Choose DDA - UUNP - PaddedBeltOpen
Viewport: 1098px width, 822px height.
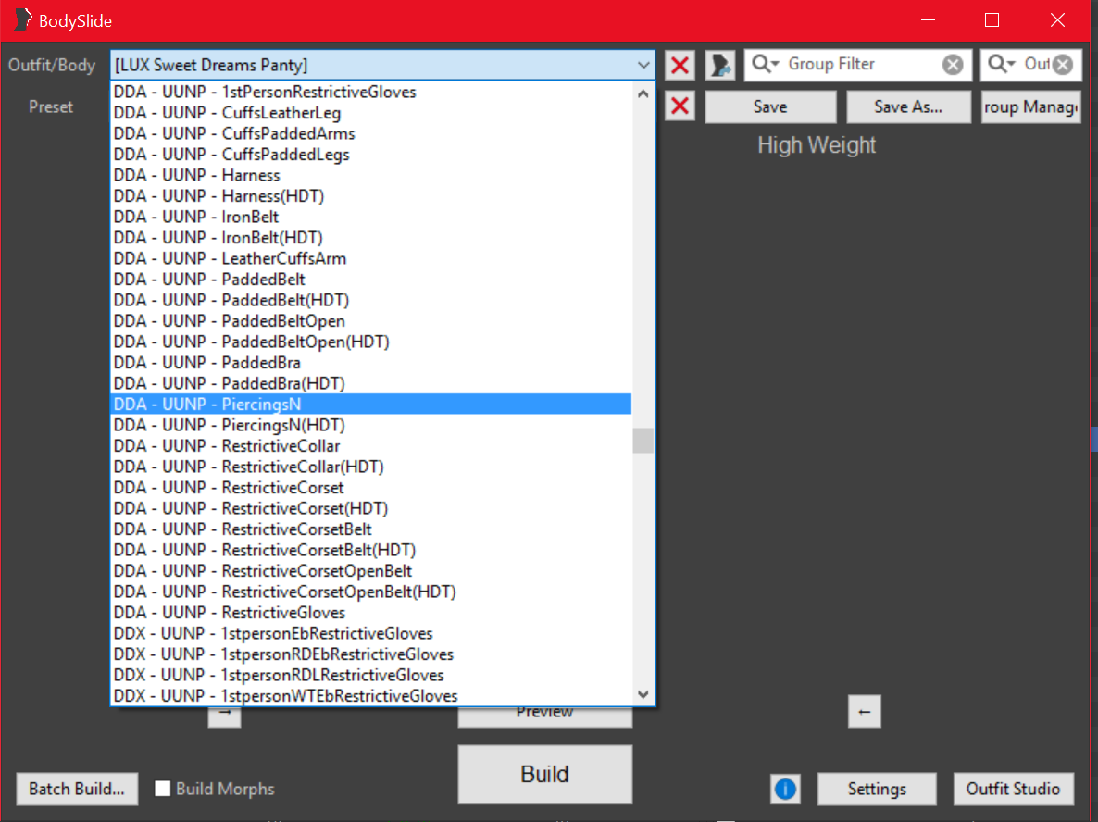[x=371, y=320]
